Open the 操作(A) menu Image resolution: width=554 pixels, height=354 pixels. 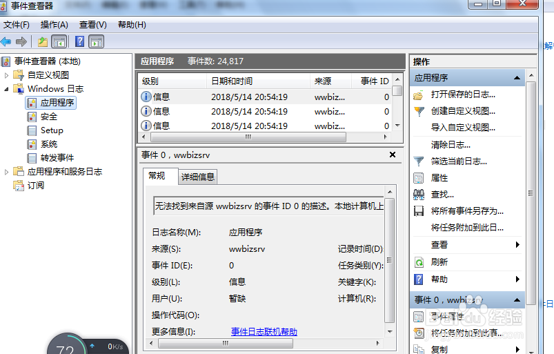pyautogui.click(x=54, y=25)
